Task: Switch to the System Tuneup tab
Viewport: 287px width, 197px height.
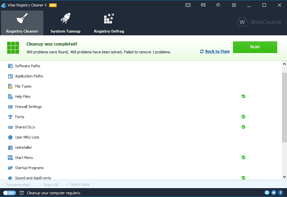Action: [65, 23]
